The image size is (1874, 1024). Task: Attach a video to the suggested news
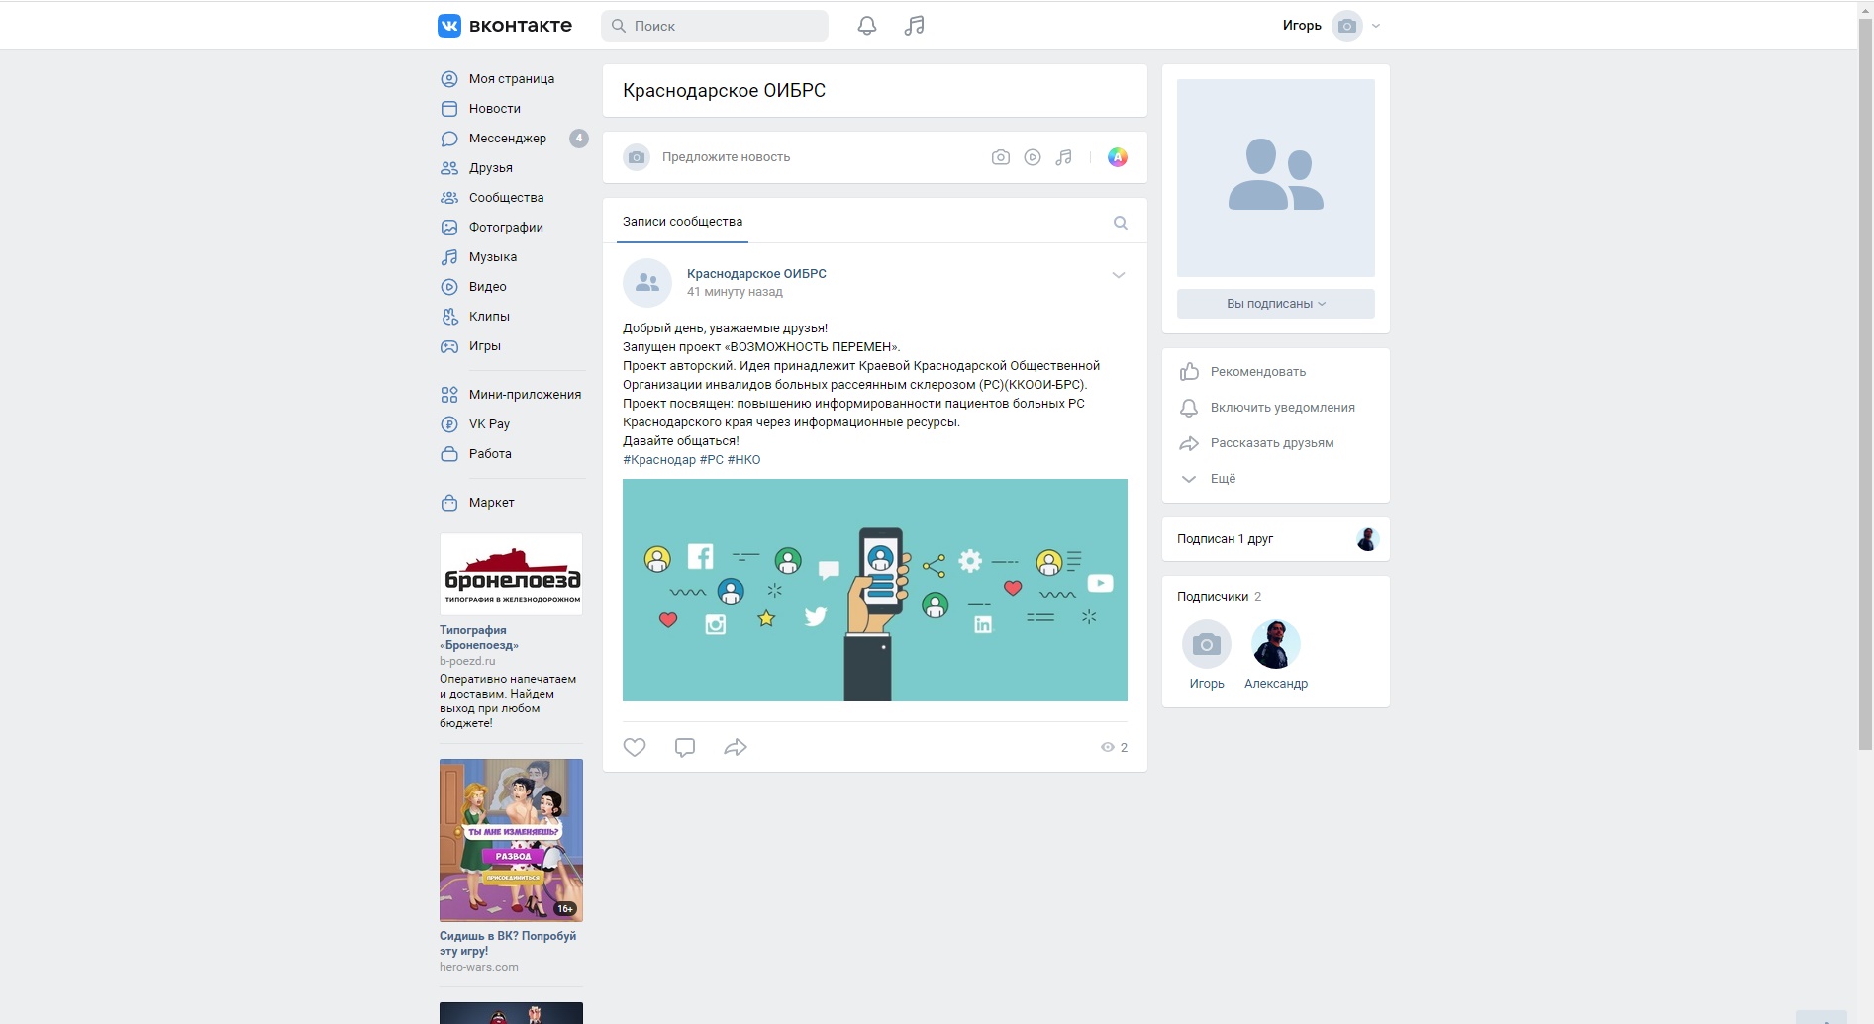point(1033,157)
